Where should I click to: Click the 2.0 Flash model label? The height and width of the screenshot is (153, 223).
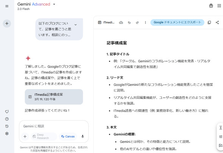point(23,9)
